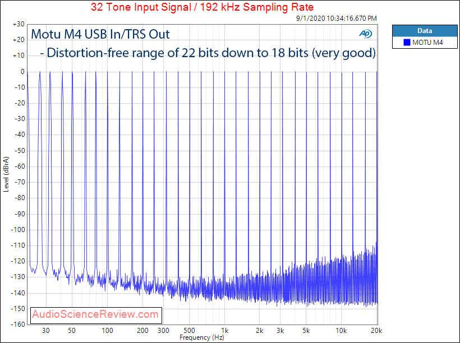
Task: Click the 30 Hz X-axis tick label
Action: [x=46, y=331]
